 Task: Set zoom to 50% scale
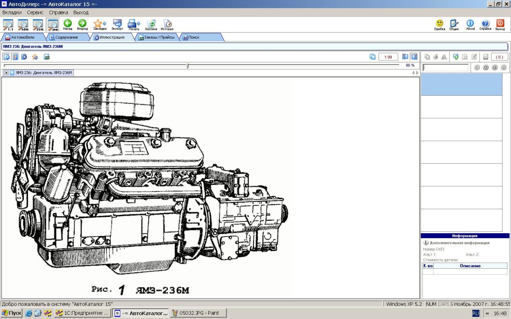tap(23, 25)
